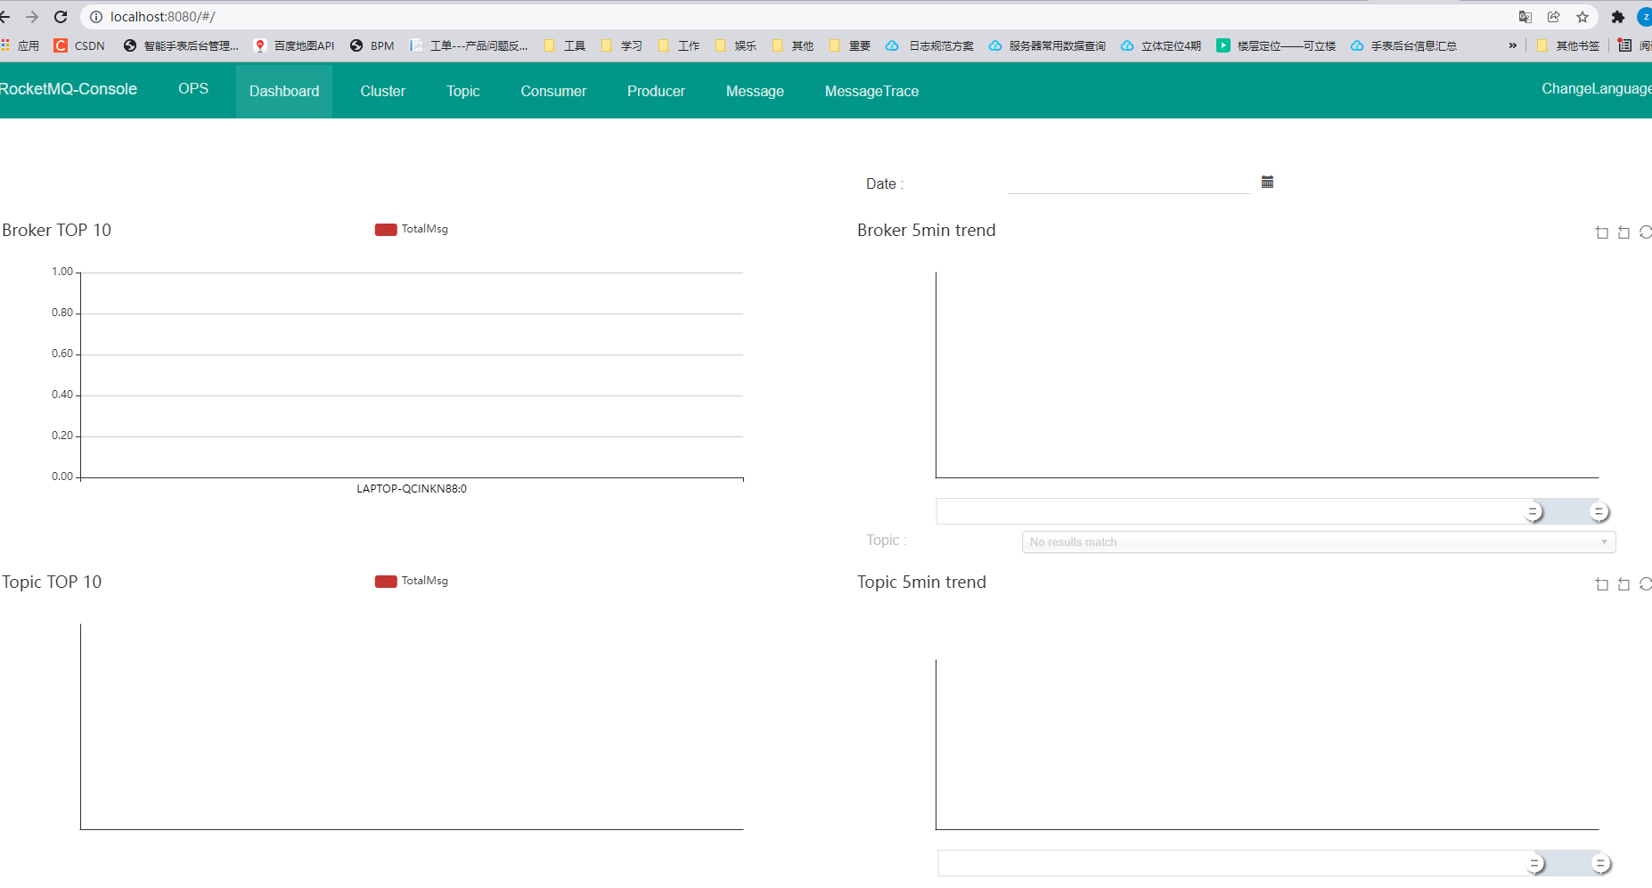Open the Chrome profile avatar

click(x=1645, y=17)
